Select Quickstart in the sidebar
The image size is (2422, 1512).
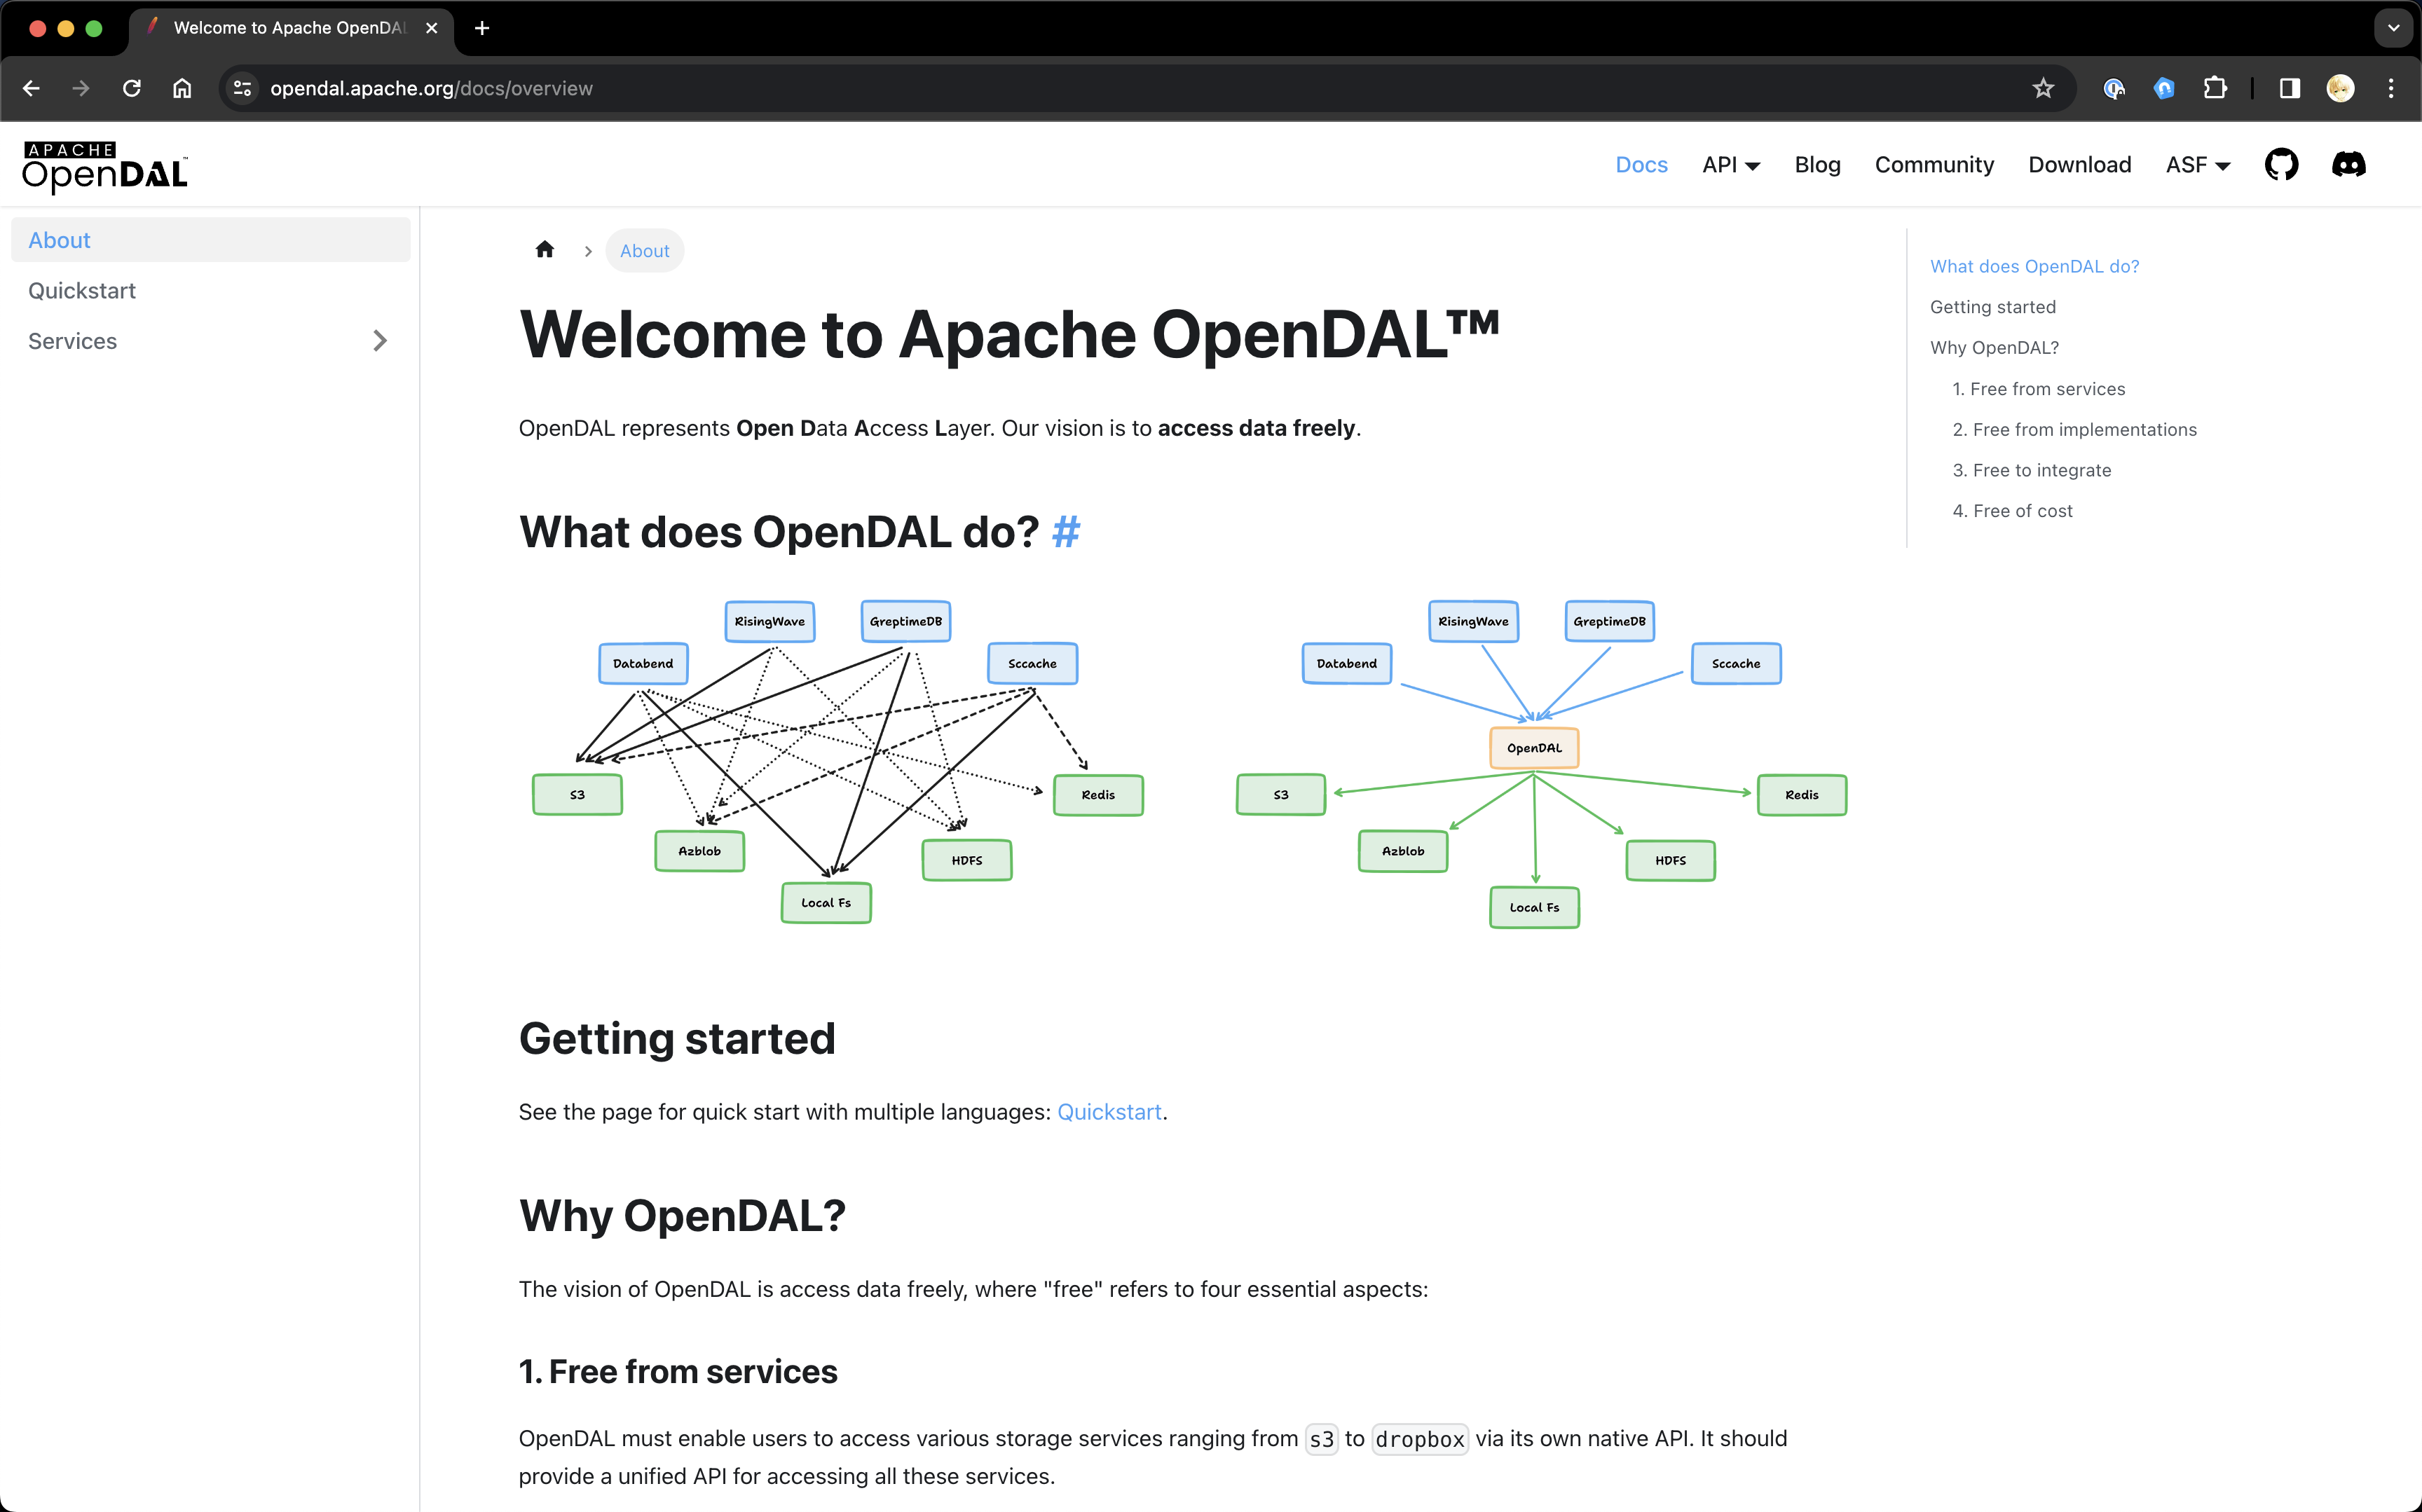(x=210, y=291)
